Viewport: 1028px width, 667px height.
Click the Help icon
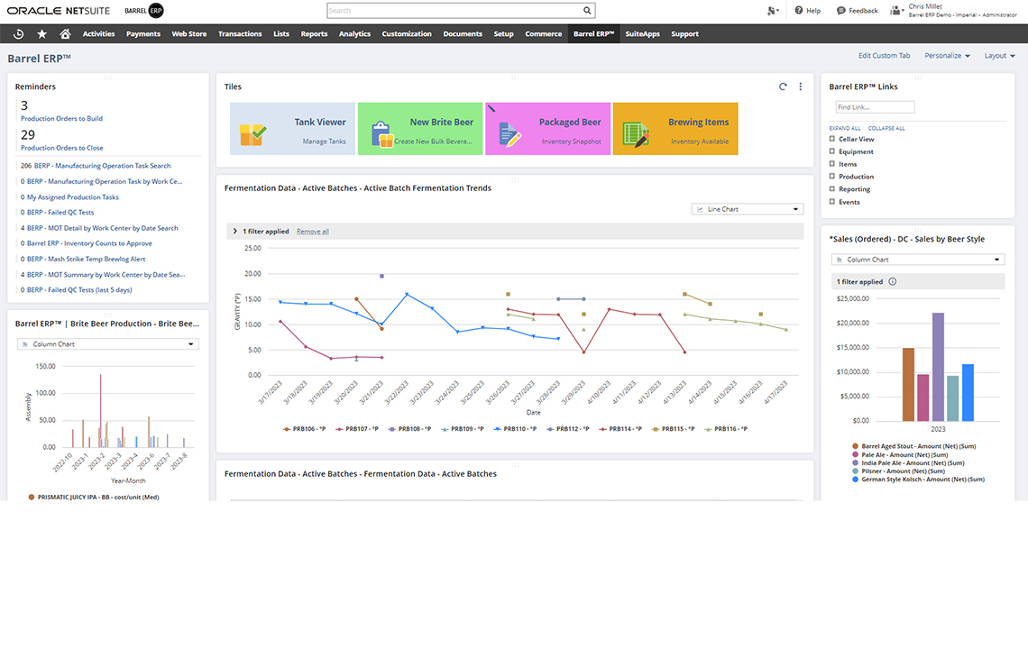[807, 11]
